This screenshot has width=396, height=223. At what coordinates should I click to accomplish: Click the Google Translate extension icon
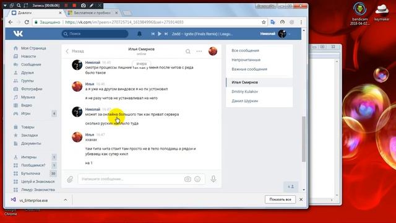pos(273,22)
